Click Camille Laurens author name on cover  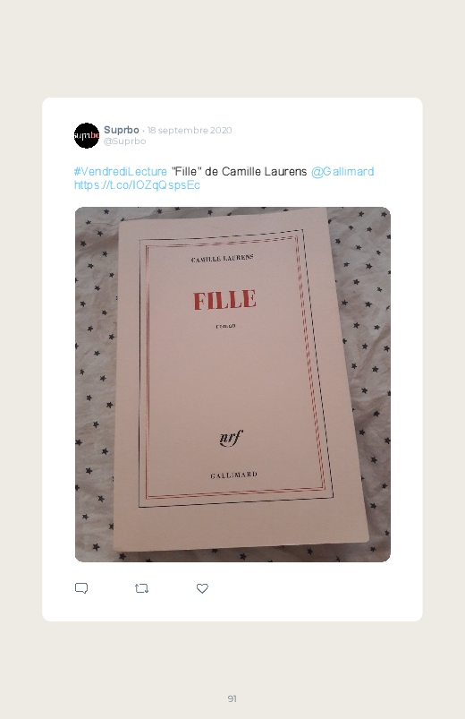pos(222,259)
